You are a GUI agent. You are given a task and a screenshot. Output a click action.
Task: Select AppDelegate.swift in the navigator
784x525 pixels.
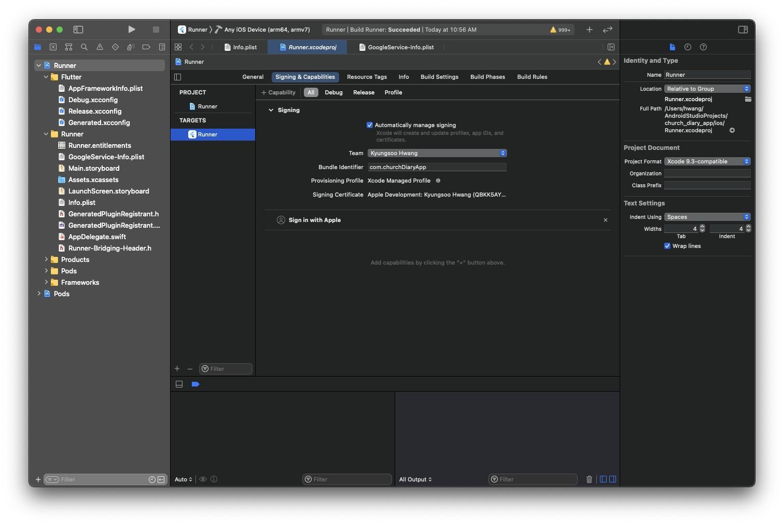97,237
